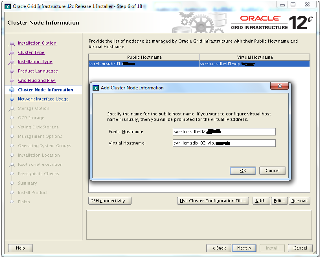Click Use Cluster Configuration File button
The width and height of the screenshot is (320, 257).
click(213, 201)
